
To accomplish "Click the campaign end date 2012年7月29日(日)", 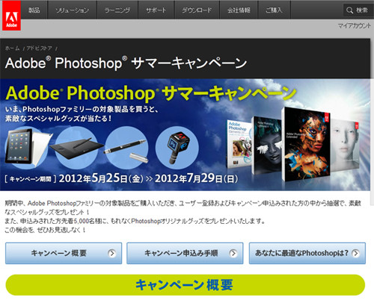I will 196,178.
